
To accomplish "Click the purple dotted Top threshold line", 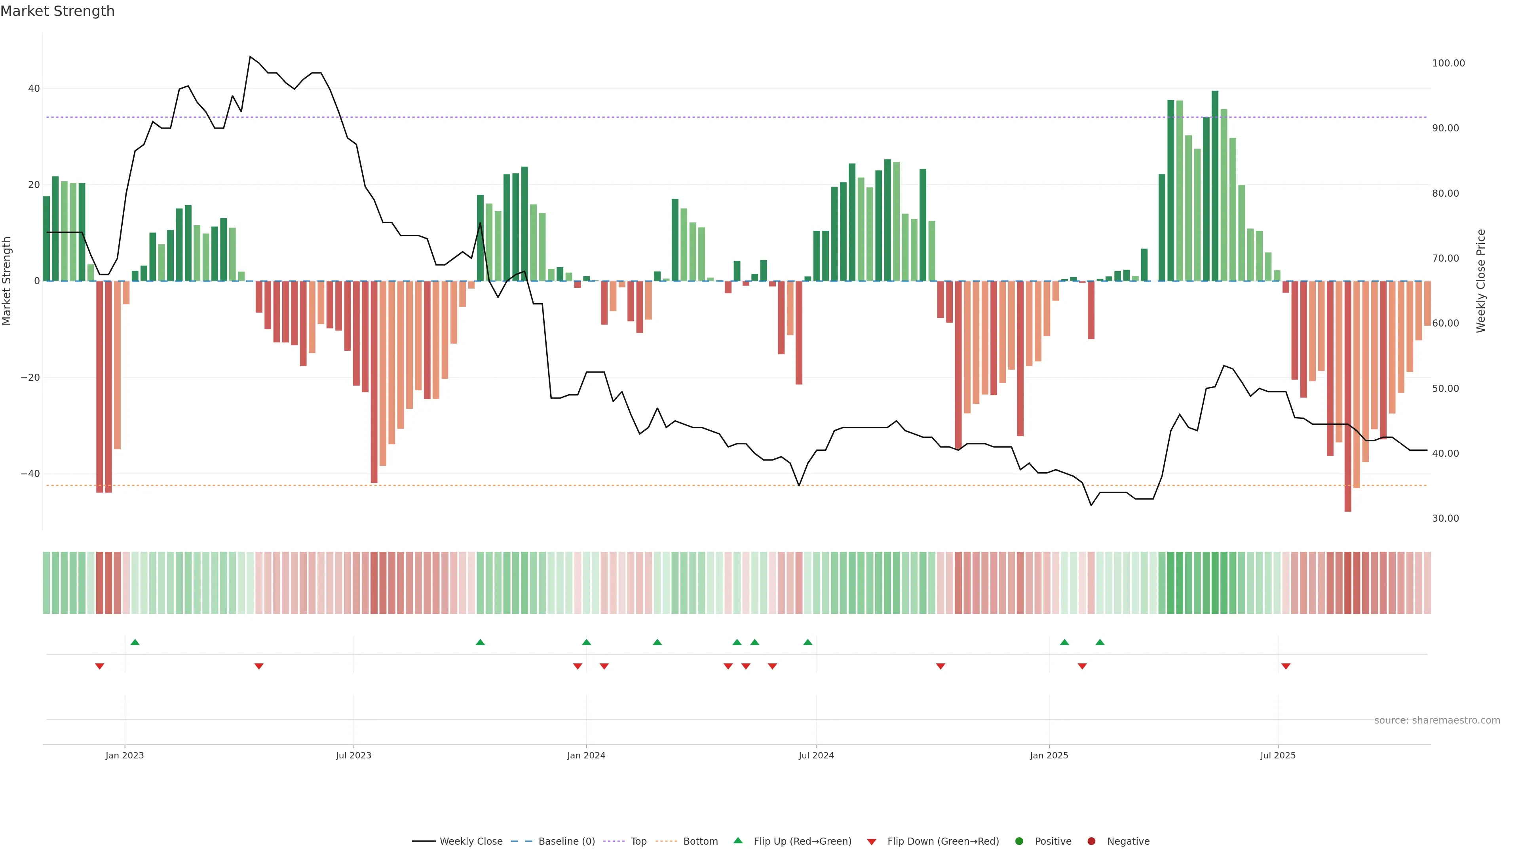I will tap(708, 118).
